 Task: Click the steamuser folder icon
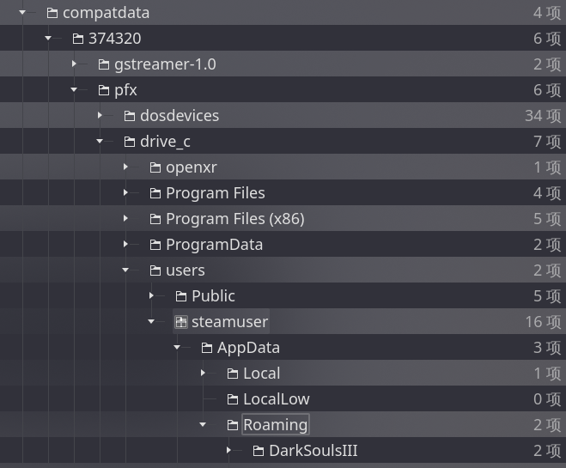point(181,322)
